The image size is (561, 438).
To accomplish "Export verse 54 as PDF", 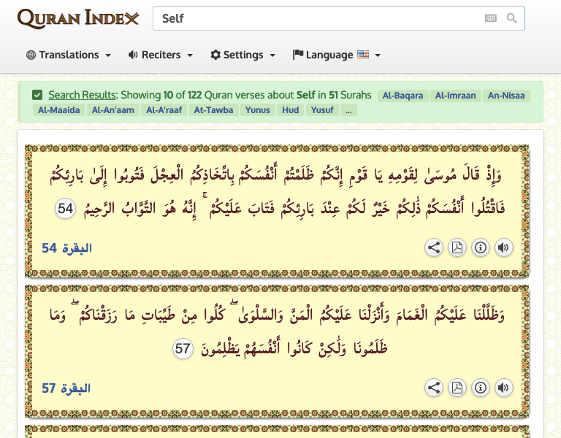I will [x=457, y=247].
